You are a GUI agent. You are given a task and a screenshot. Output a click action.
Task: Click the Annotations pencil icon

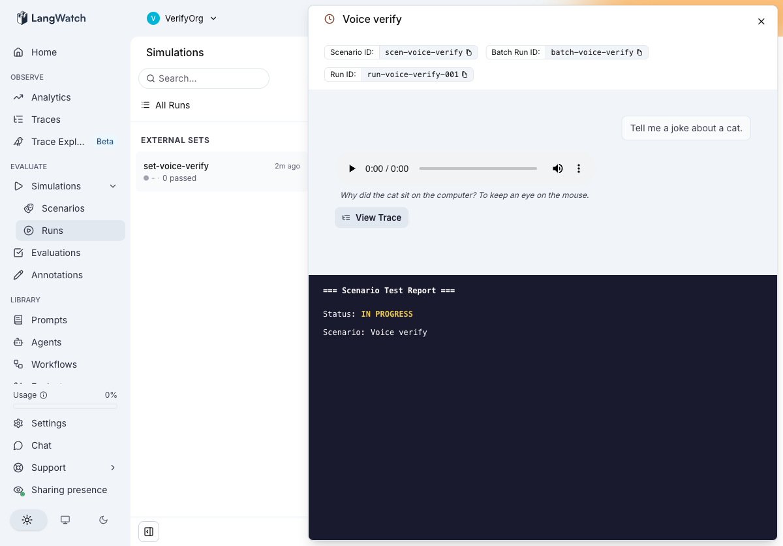pyautogui.click(x=18, y=275)
